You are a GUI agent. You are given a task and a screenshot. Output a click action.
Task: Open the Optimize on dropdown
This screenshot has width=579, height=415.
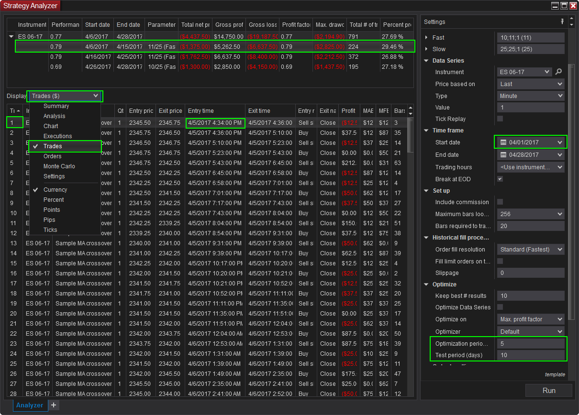[531, 319]
